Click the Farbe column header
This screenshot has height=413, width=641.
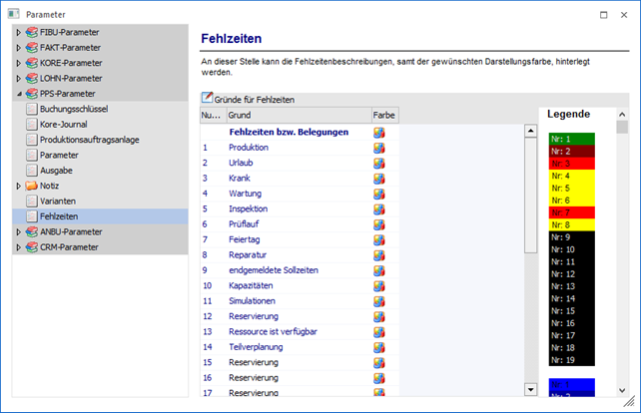point(384,116)
